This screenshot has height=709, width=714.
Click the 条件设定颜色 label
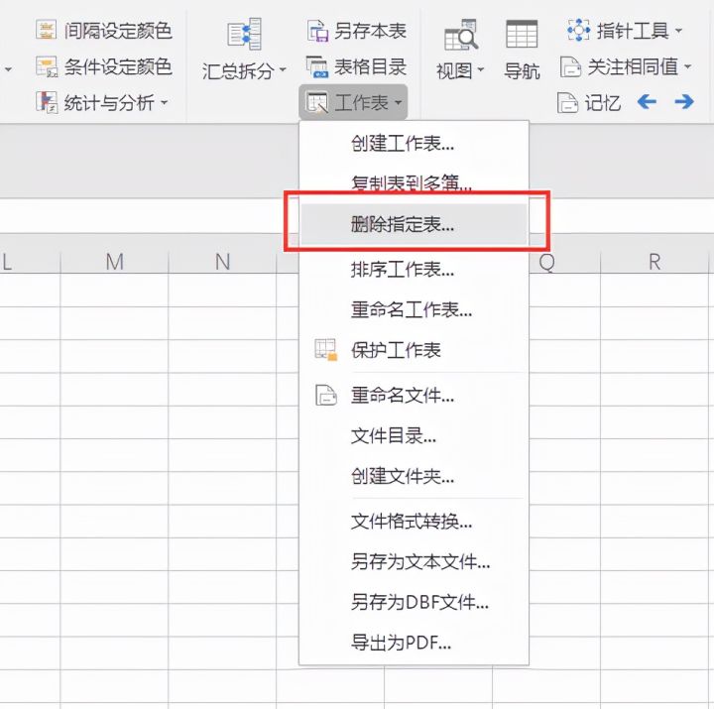pos(118,67)
